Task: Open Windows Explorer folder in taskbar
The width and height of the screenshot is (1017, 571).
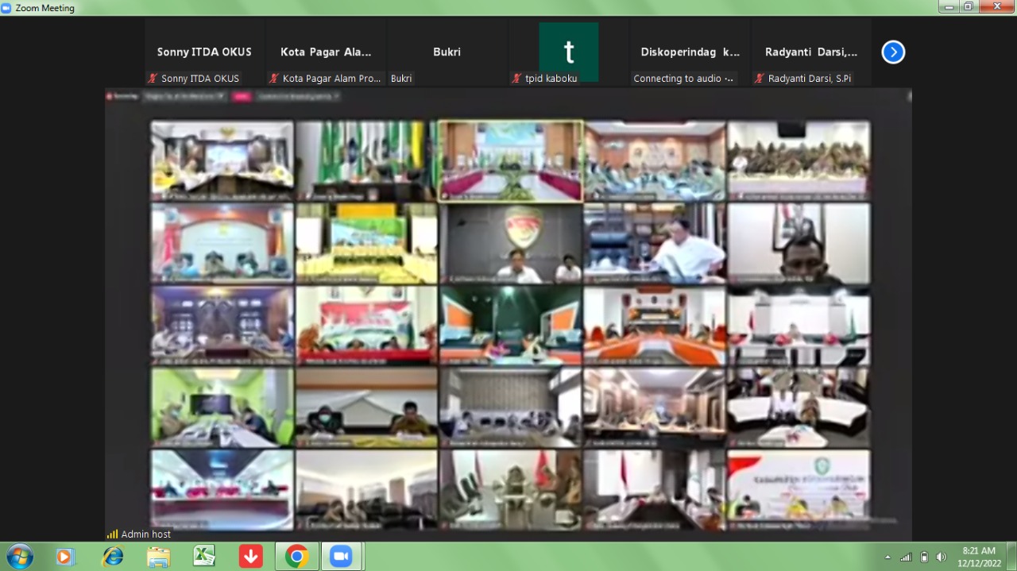Action: pos(159,557)
